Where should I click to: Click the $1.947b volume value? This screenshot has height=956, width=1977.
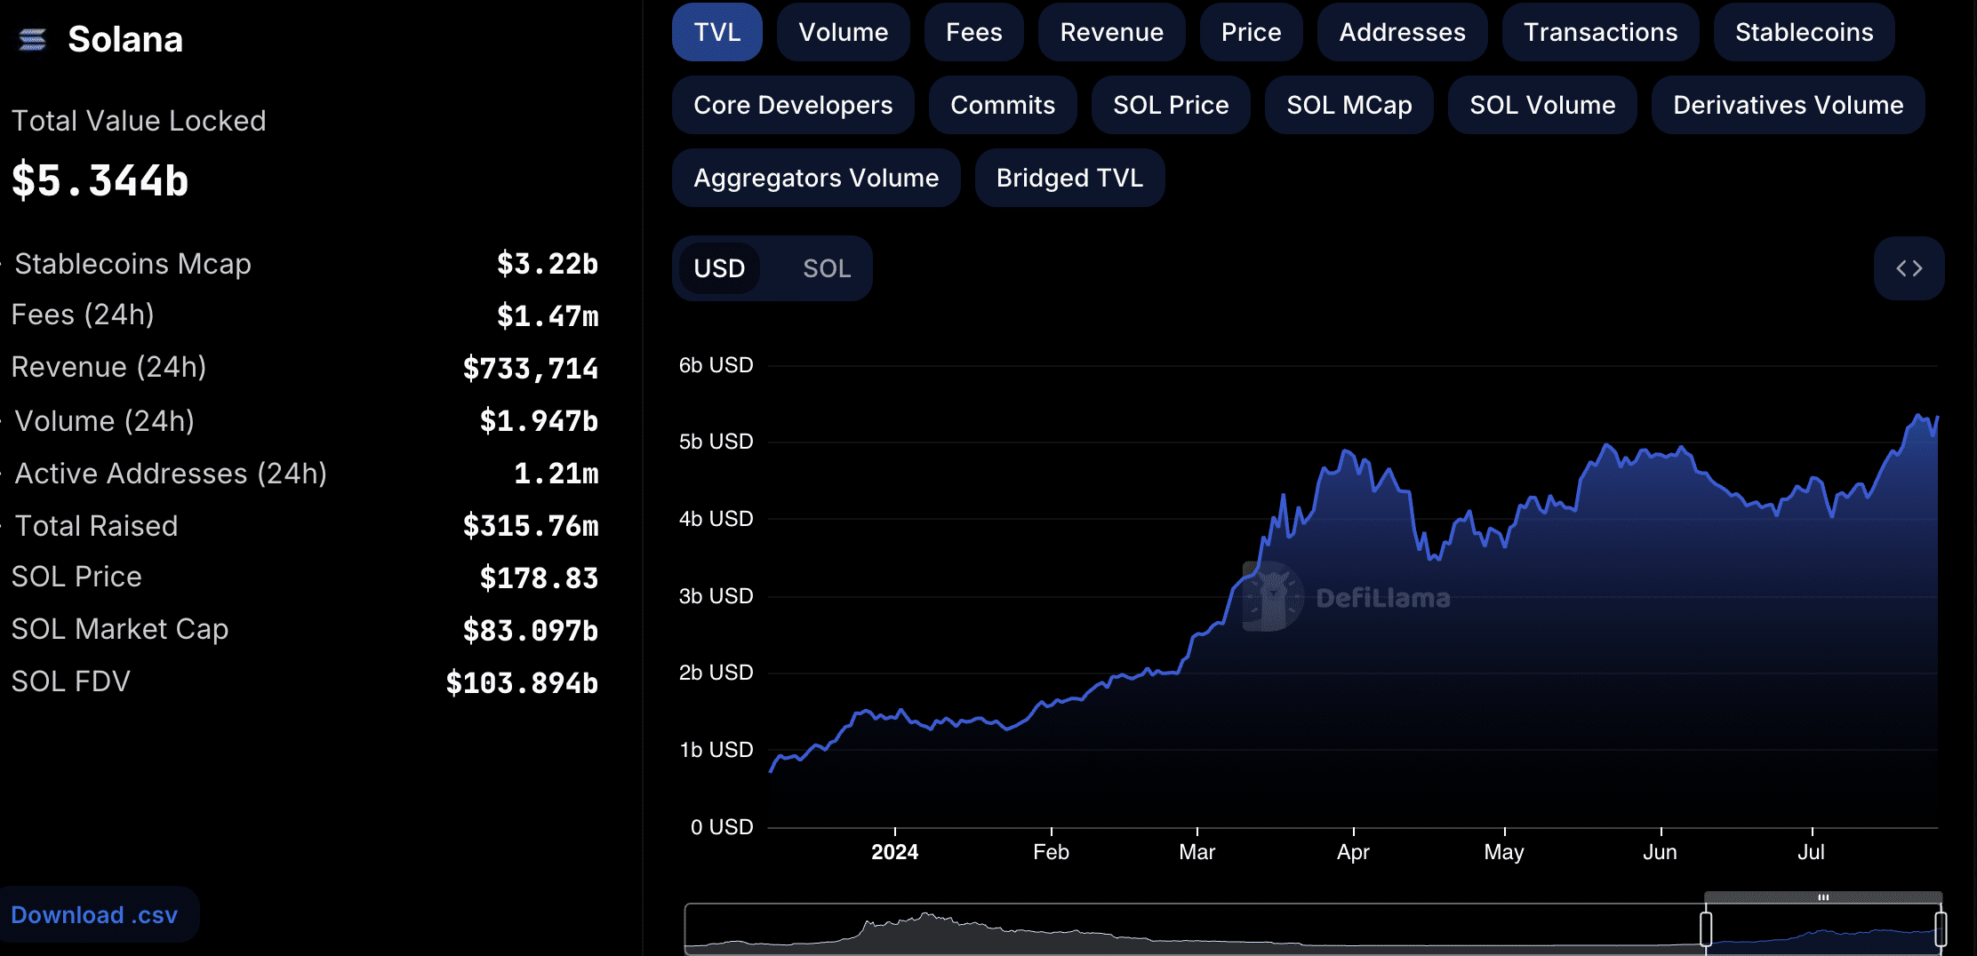coord(539,421)
